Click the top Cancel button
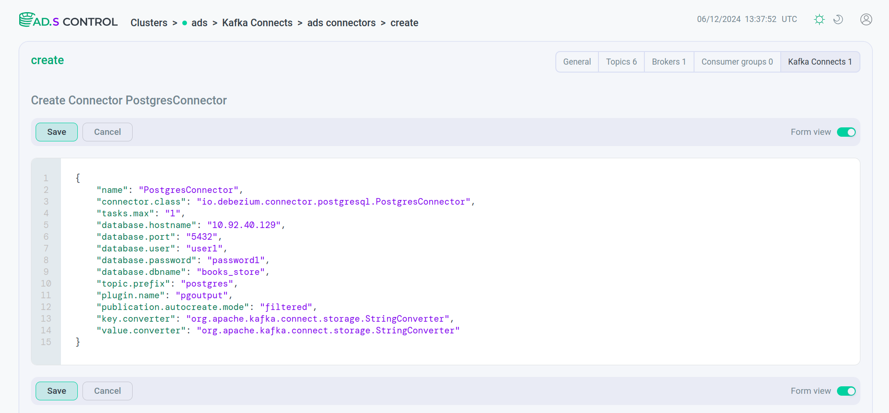The image size is (889, 413). pos(107,132)
